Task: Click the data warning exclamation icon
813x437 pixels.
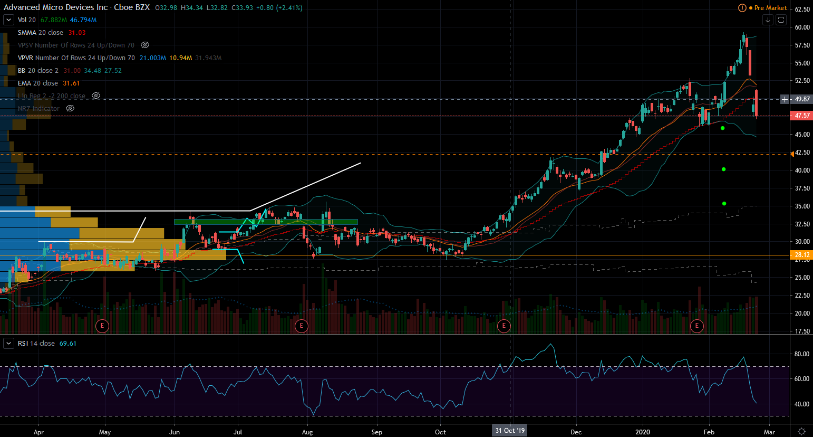Action: [742, 8]
